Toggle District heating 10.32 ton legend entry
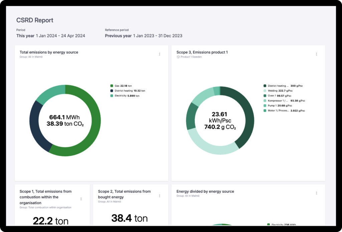 click(x=128, y=91)
